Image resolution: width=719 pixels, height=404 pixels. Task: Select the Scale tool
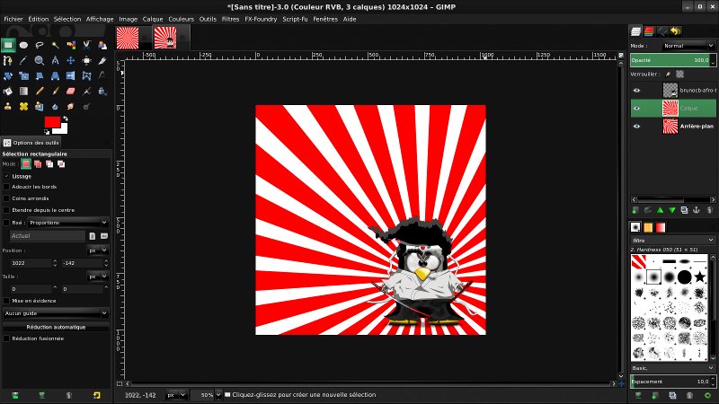point(23,76)
